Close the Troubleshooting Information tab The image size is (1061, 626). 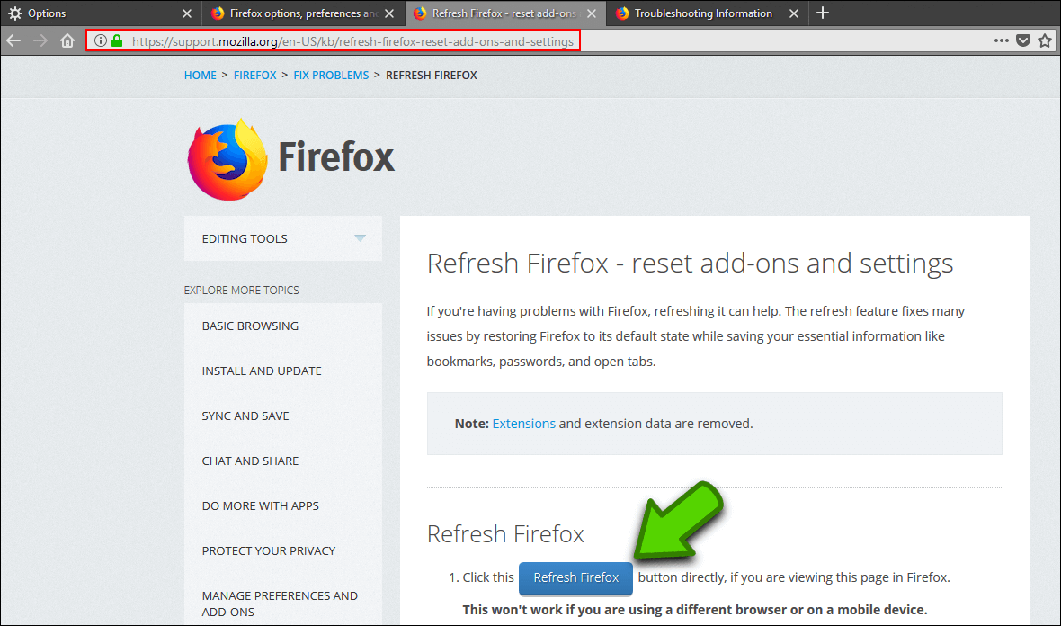click(x=794, y=13)
